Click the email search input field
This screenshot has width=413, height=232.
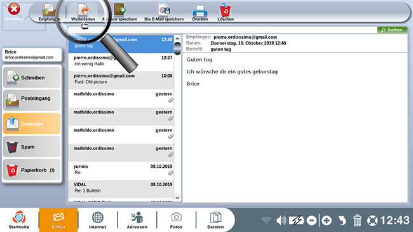point(222,30)
